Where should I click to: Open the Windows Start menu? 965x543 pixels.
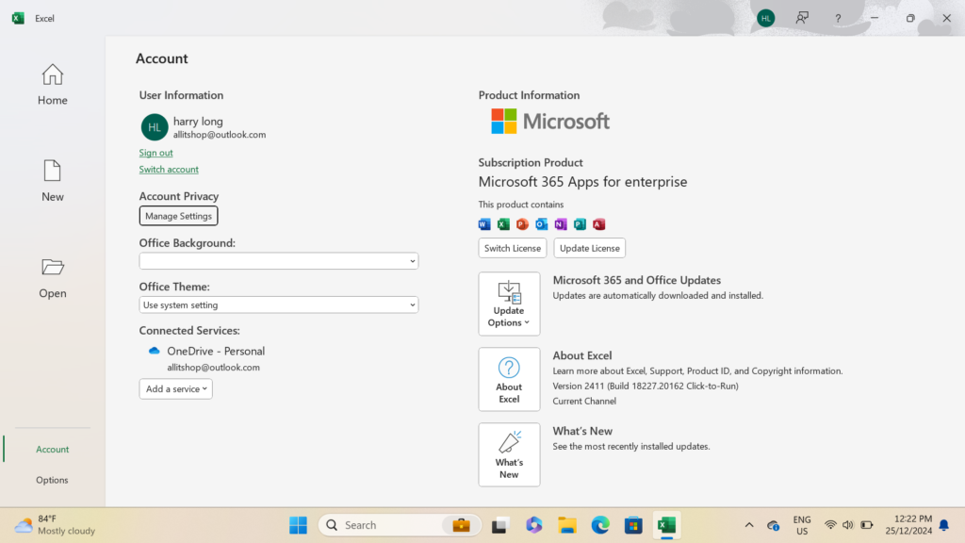coord(298,525)
